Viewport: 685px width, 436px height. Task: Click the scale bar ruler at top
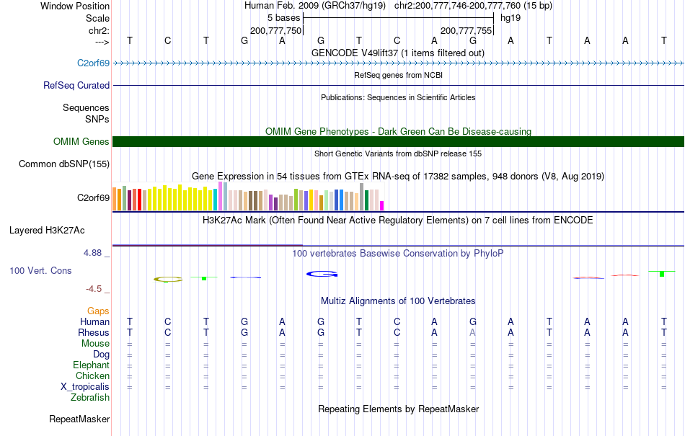[x=399, y=18]
